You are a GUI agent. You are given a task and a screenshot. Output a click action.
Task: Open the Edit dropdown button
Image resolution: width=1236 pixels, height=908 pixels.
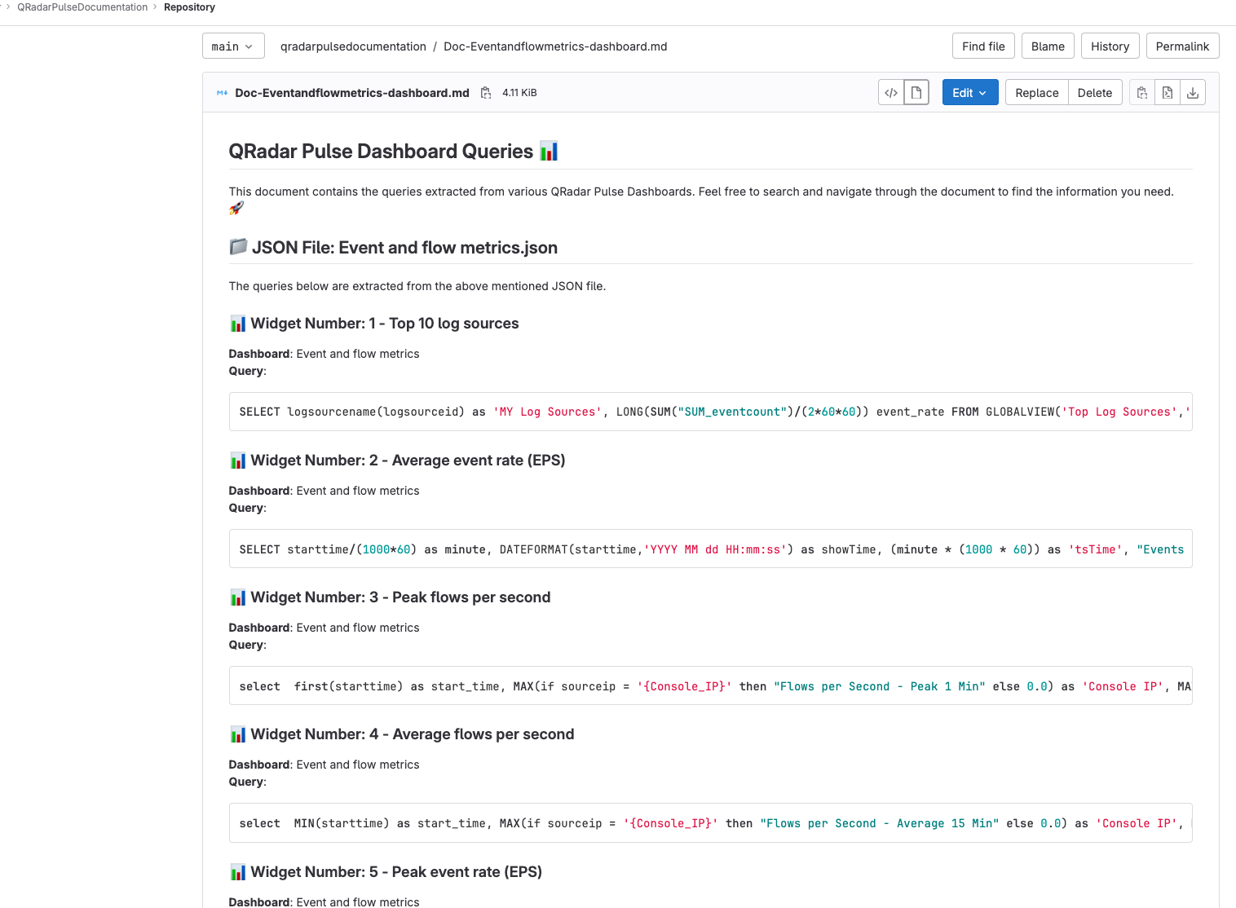tap(970, 93)
